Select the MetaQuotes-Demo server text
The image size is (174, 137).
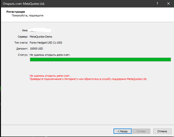click(41, 37)
